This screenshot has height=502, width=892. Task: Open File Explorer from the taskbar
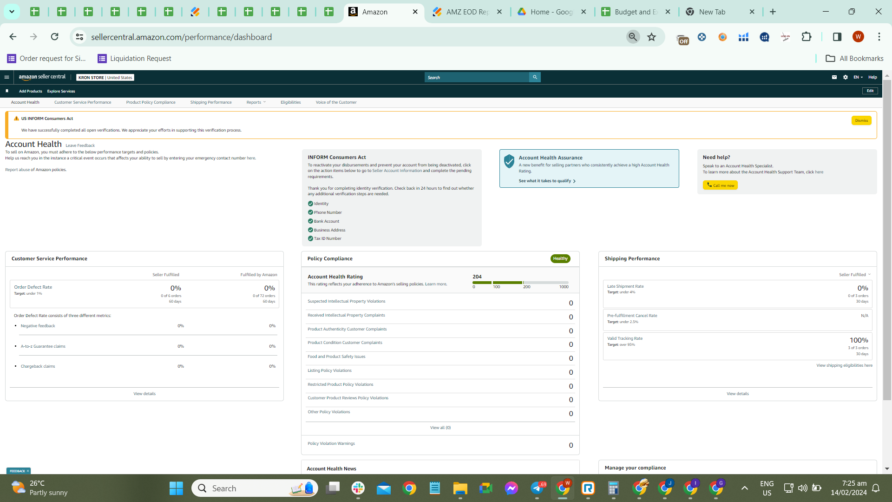[460, 488]
